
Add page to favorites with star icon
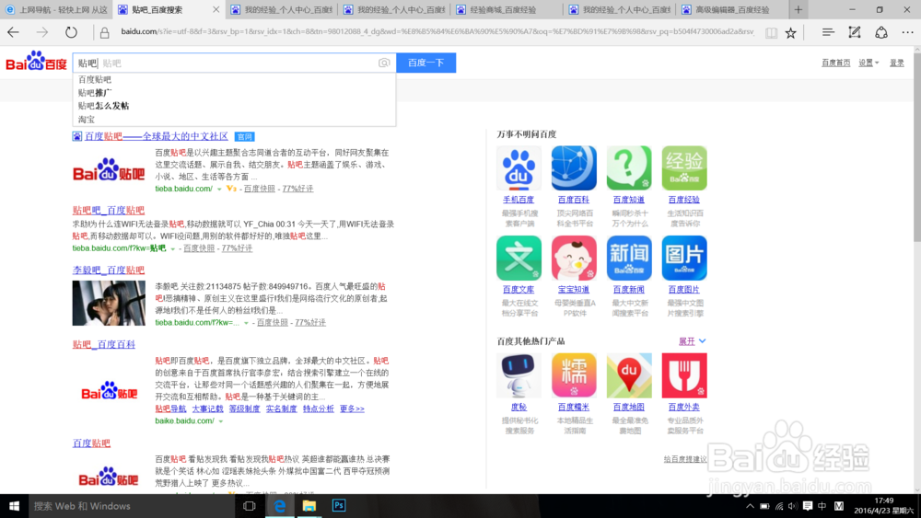[x=790, y=33]
